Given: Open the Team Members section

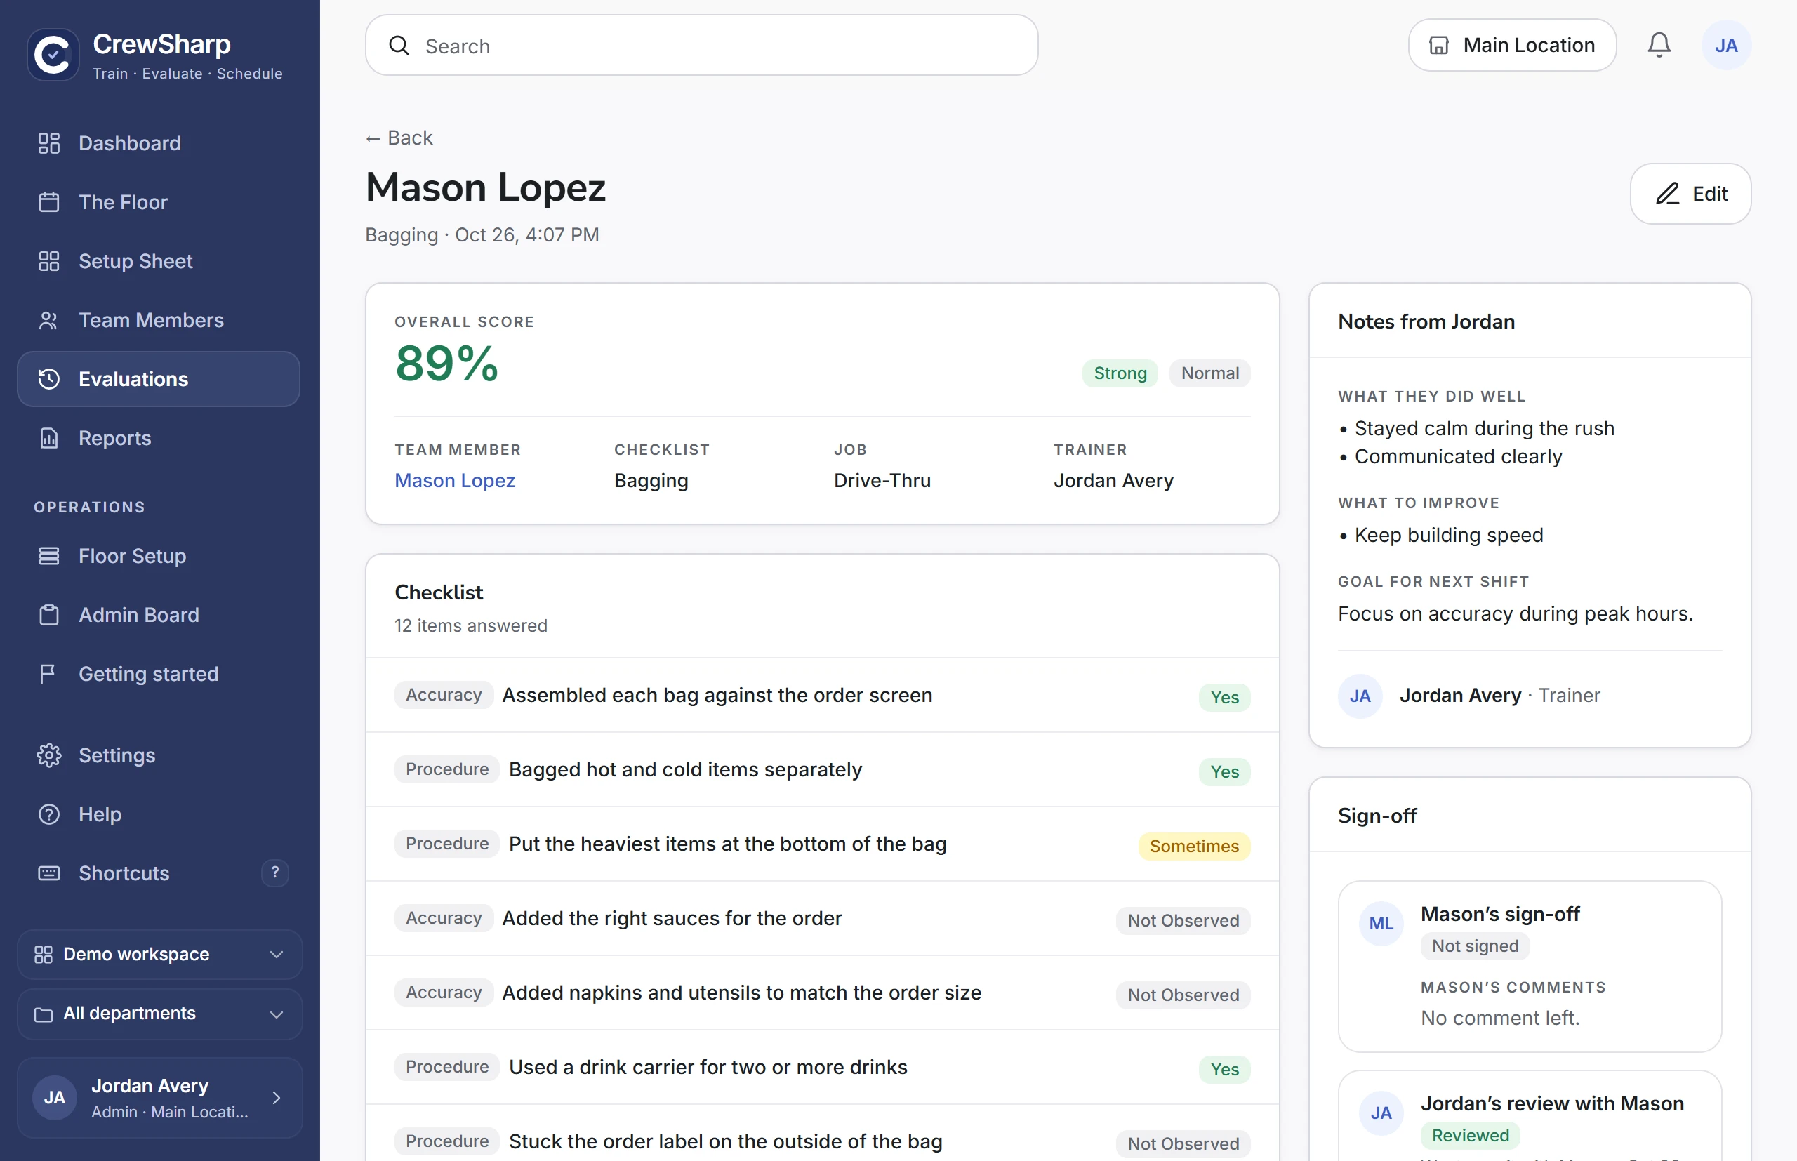Looking at the screenshot, I should click(x=159, y=320).
